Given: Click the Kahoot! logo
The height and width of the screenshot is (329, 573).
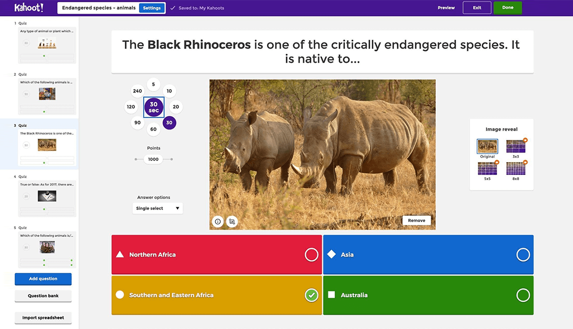Looking at the screenshot, I should (29, 8).
